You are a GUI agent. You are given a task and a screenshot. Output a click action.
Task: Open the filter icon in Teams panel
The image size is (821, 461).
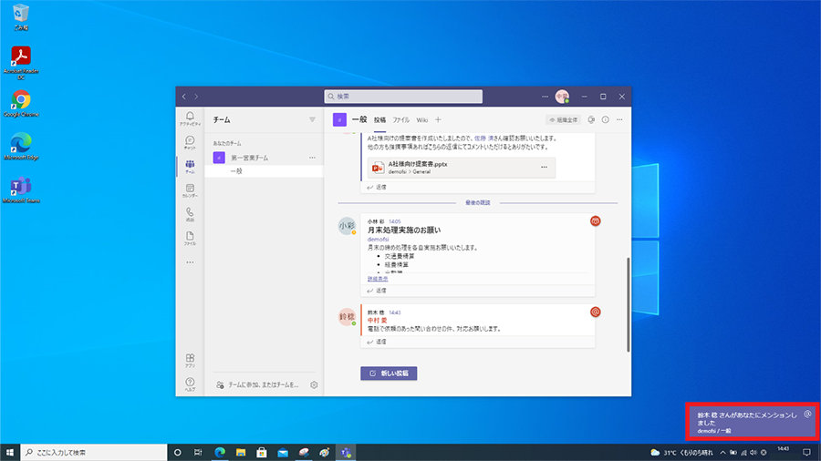(312, 119)
